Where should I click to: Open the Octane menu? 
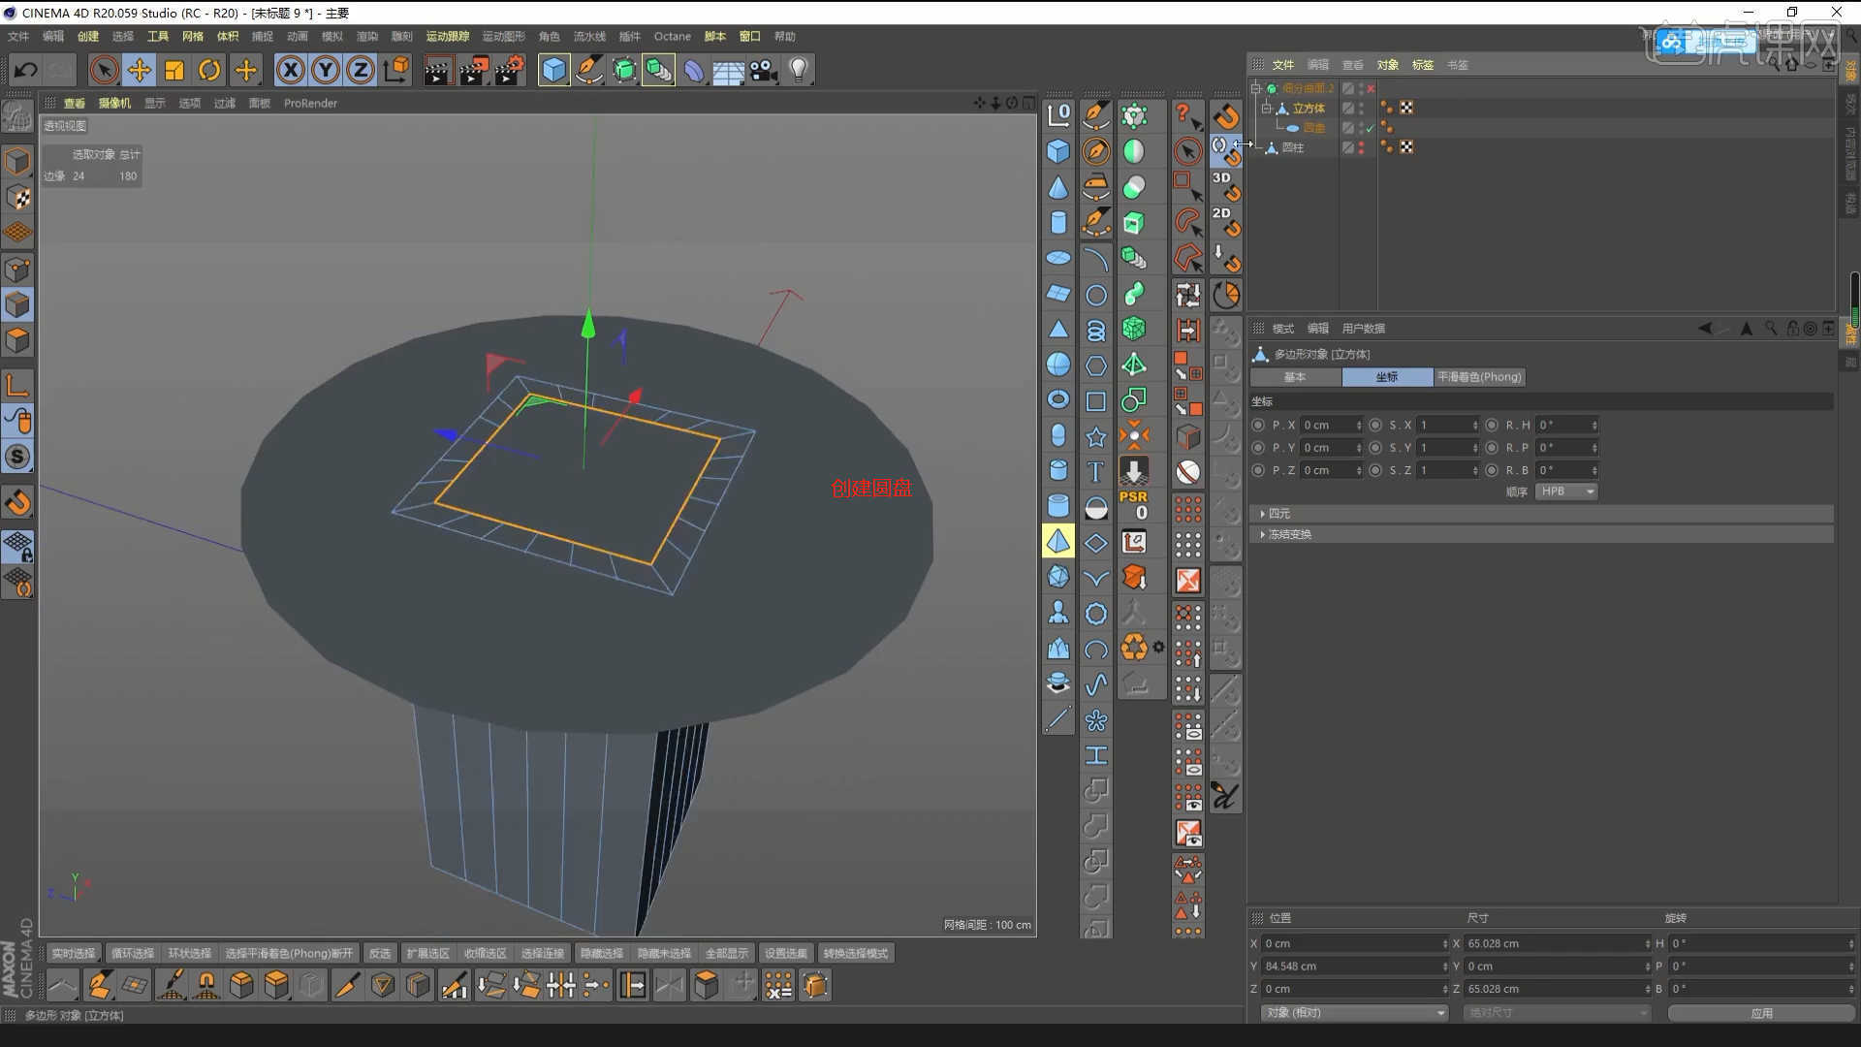(x=672, y=36)
